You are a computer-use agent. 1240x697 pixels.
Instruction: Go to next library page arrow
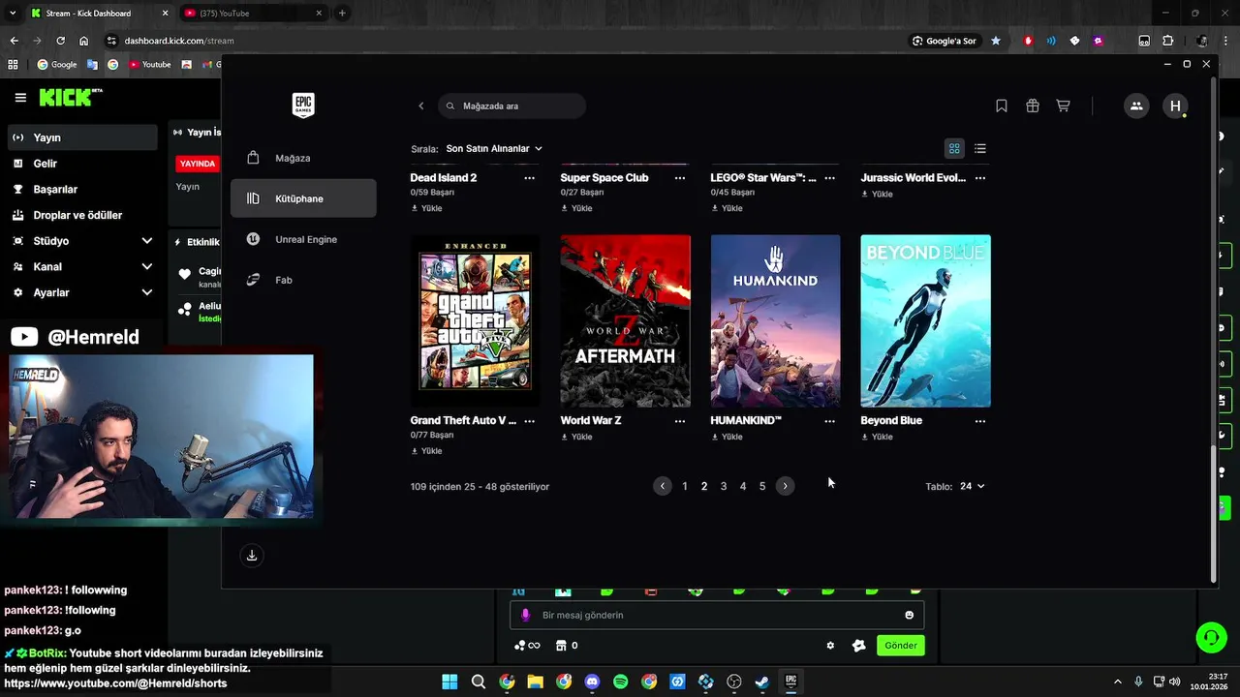pyautogui.click(x=785, y=486)
